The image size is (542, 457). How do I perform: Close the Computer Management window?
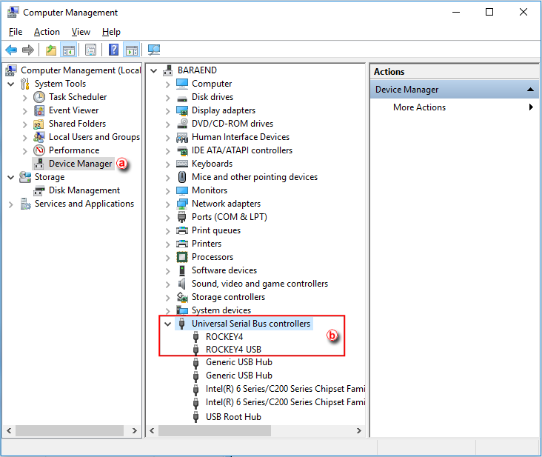[523, 12]
